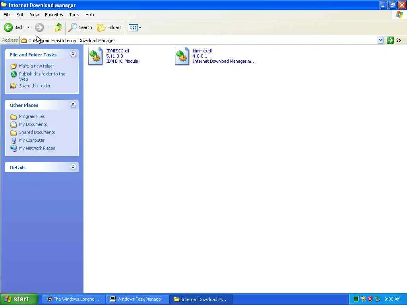
Task: Click the red shield tray icon
Action: pos(370,299)
